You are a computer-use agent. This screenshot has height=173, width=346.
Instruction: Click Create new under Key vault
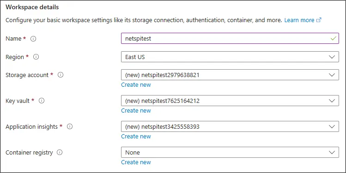tap(136, 110)
